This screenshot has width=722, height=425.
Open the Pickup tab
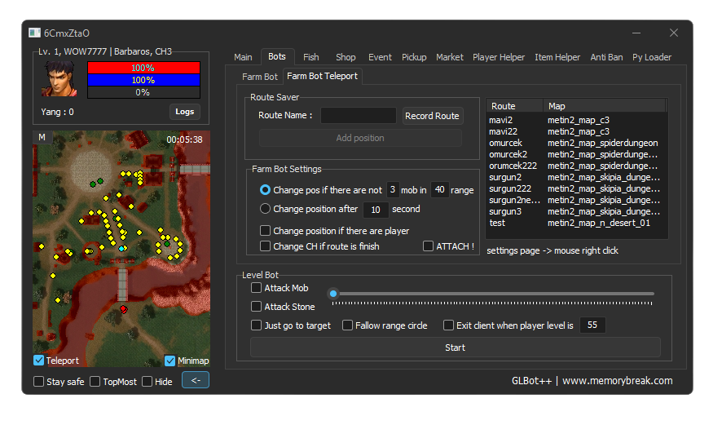click(x=414, y=57)
